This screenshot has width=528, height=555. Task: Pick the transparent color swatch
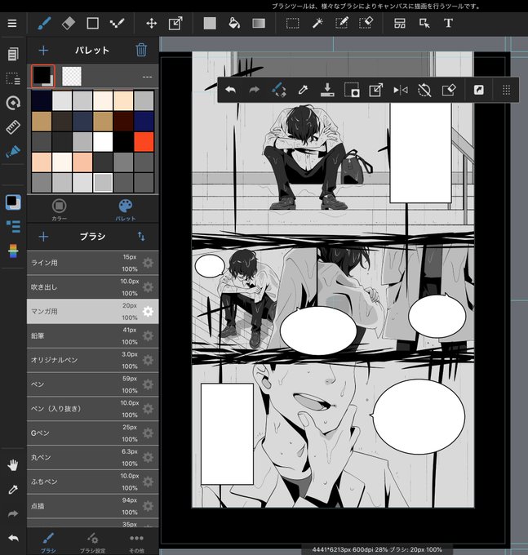pos(72,76)
